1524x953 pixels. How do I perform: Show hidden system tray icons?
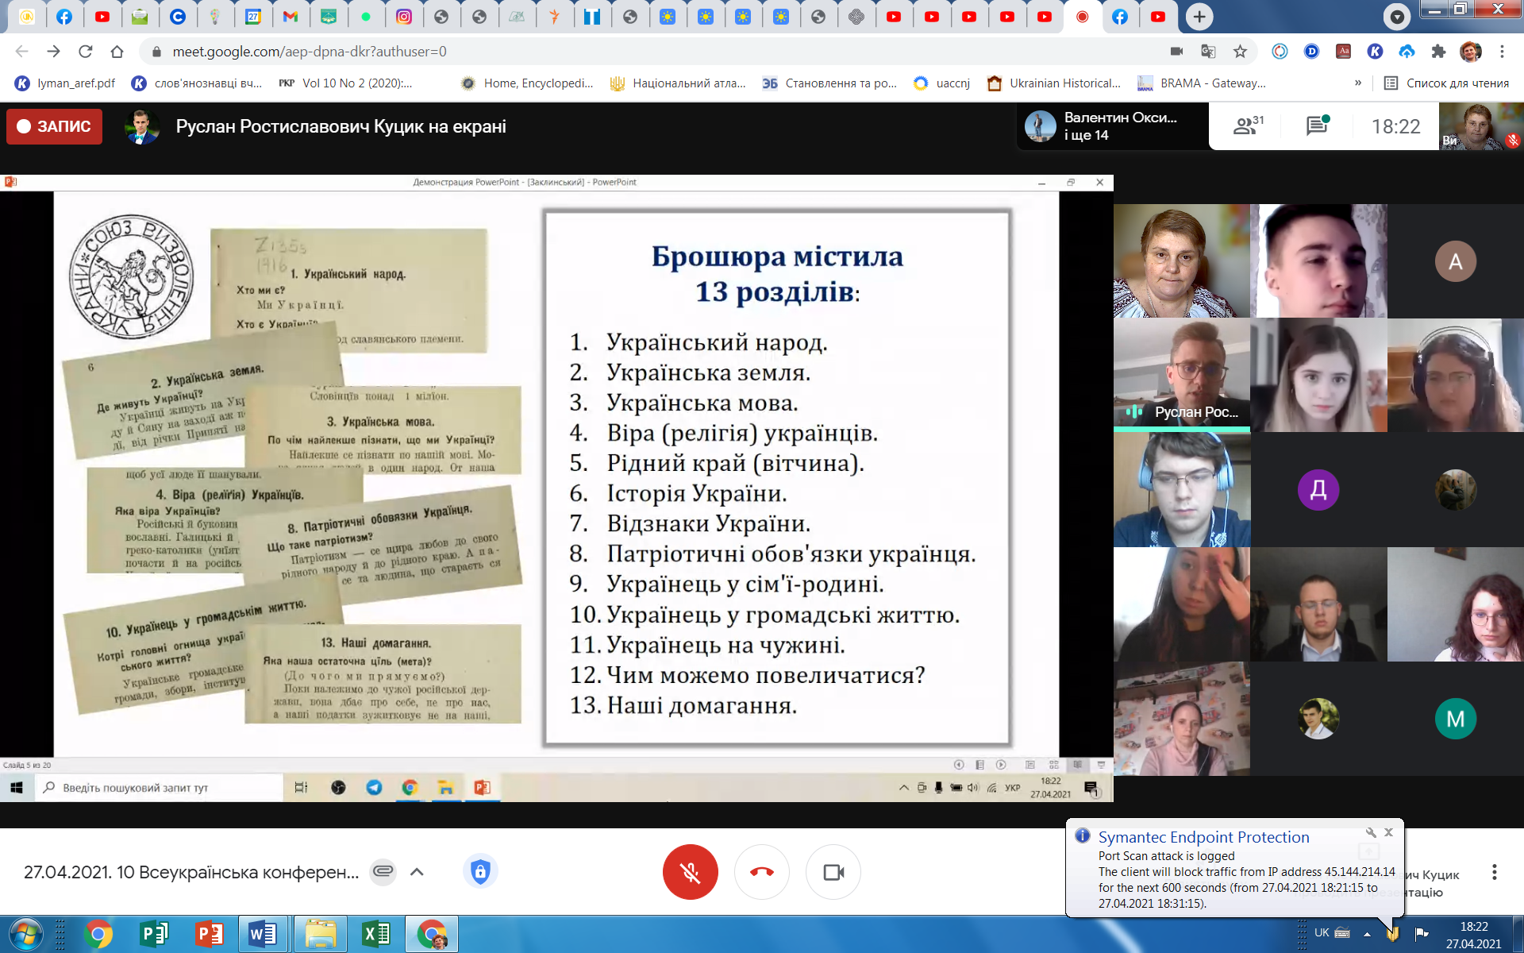click(x=1367, y=933)
